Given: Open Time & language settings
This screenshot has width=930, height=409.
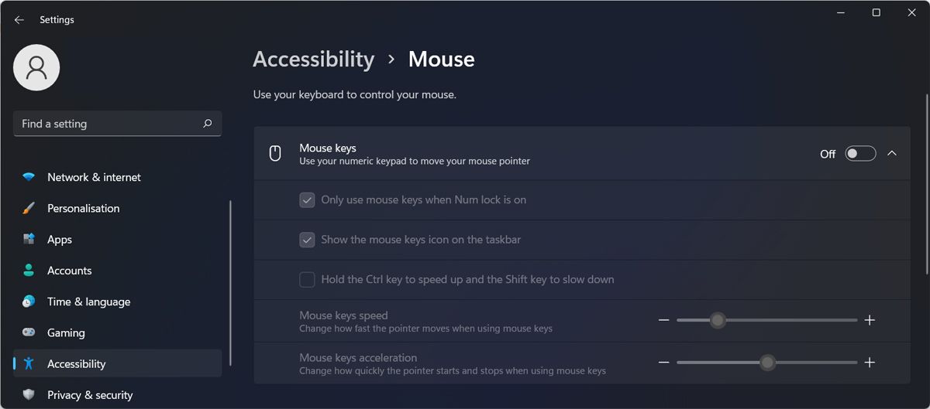Looking at the screenshot, I should tap(88, 302).
